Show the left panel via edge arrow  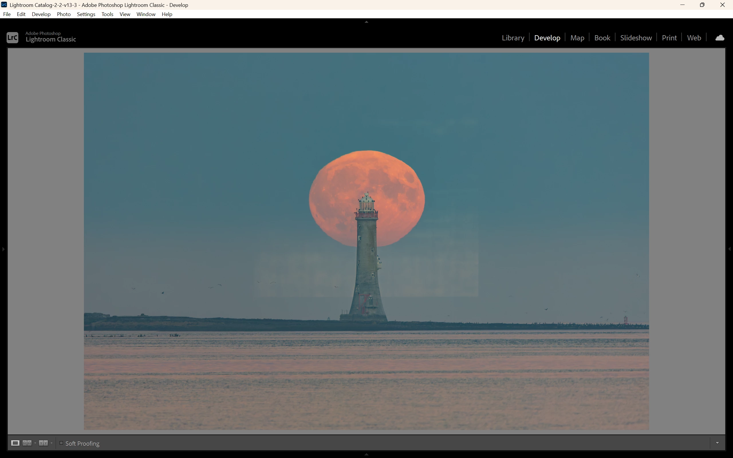tap(3, 249)
